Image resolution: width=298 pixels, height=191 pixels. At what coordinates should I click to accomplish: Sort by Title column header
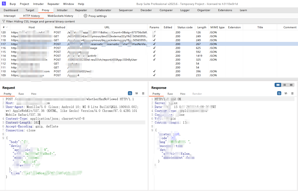pyautogui.click(x=260, y=27)
